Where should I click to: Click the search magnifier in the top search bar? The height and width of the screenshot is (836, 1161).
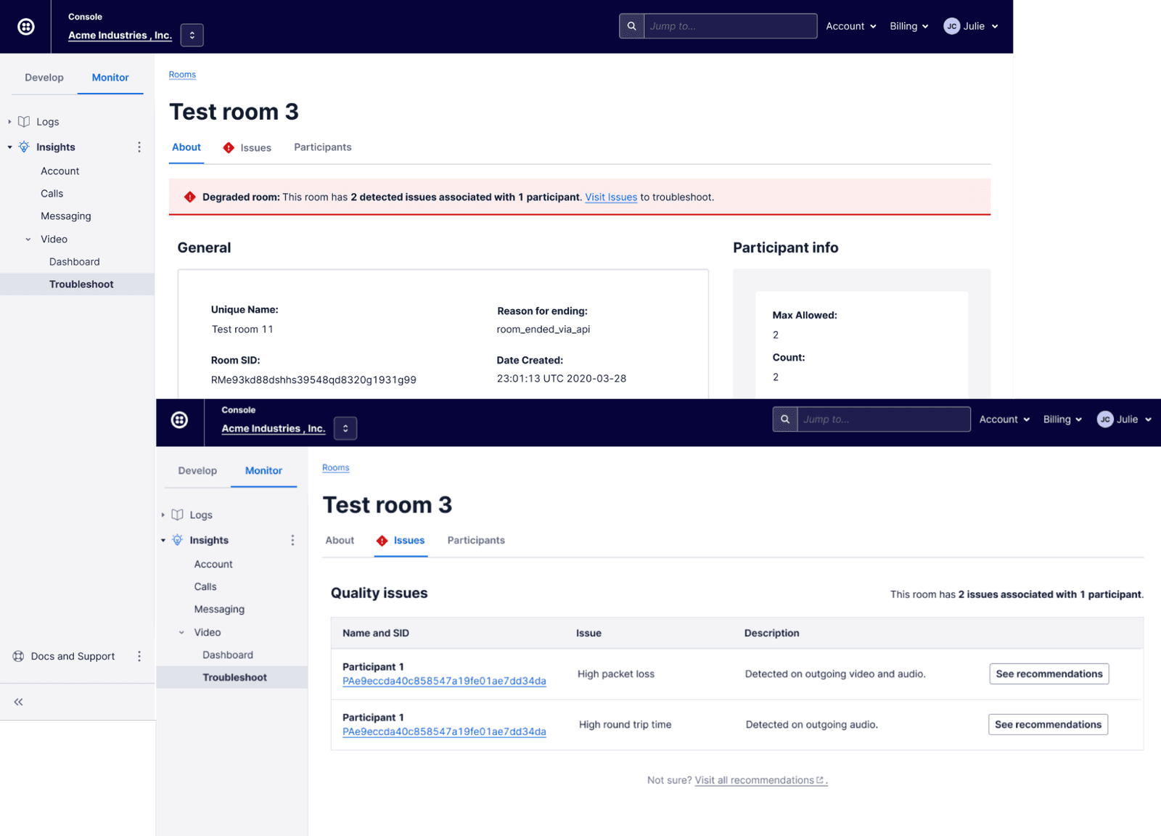click(x=631, y=25)
